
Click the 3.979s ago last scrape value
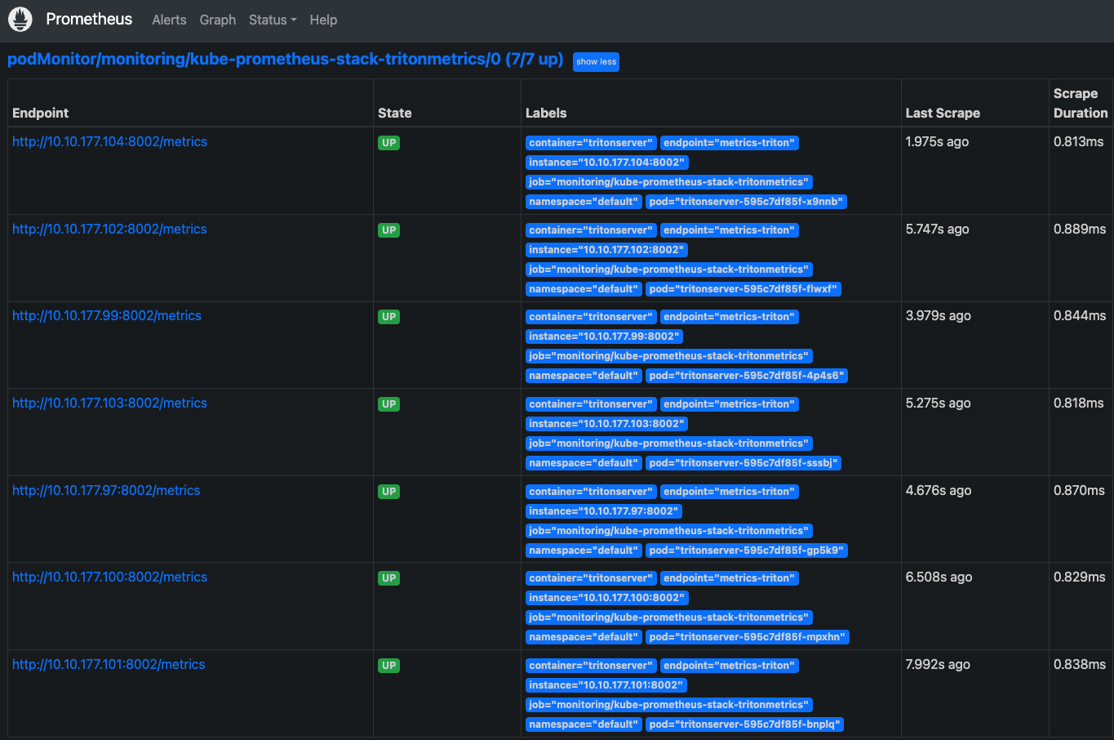938,316
